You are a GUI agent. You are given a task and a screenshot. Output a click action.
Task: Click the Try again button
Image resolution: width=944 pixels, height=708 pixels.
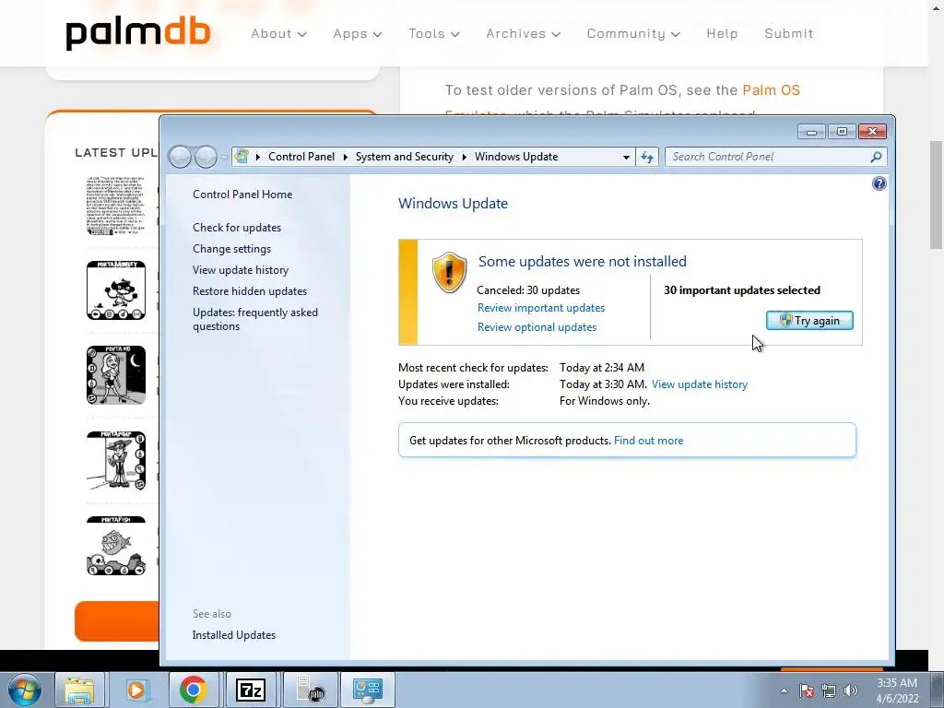(x=809, y=320)
